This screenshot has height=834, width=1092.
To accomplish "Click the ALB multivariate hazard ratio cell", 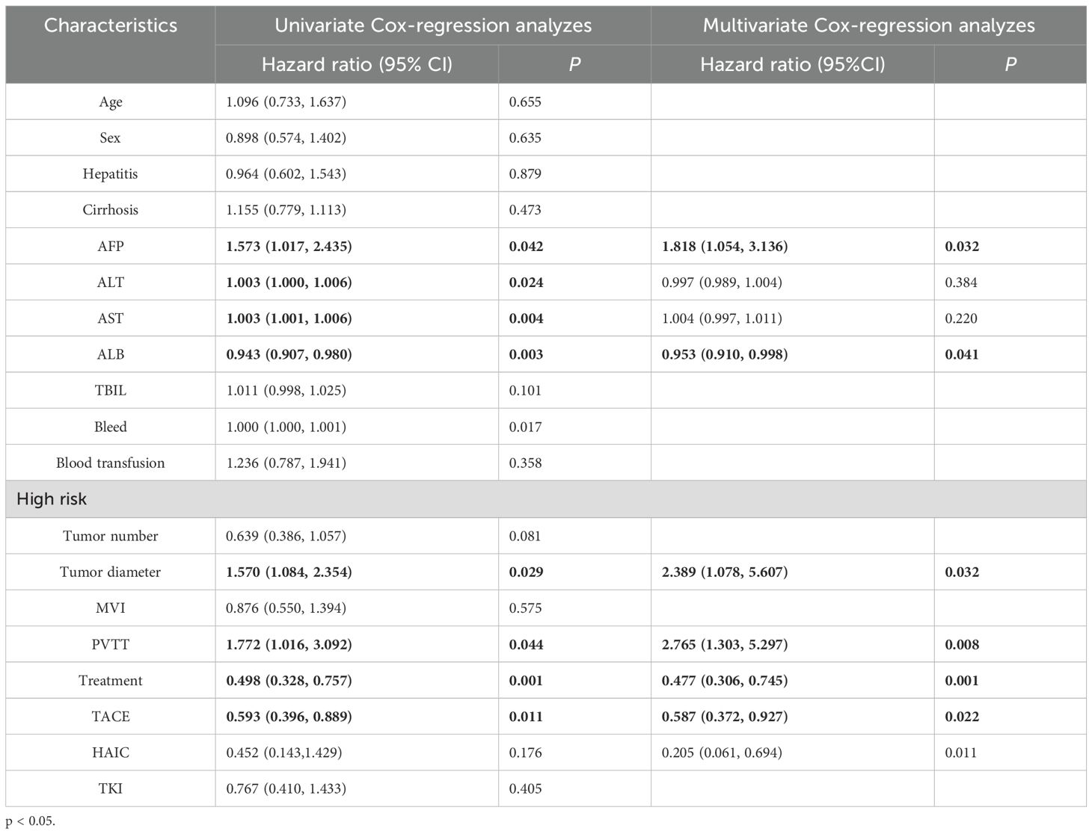I will coord(724,354).
